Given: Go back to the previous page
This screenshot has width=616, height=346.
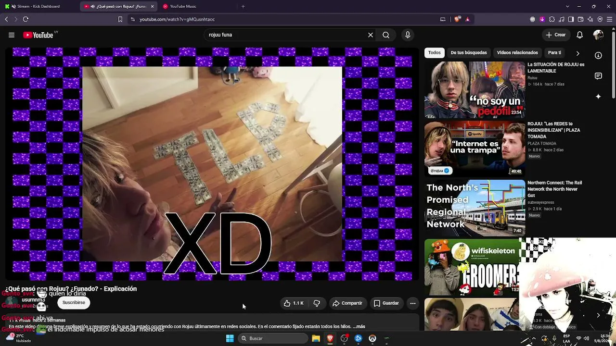Looking at the screenshot, I should coord(6,19).
